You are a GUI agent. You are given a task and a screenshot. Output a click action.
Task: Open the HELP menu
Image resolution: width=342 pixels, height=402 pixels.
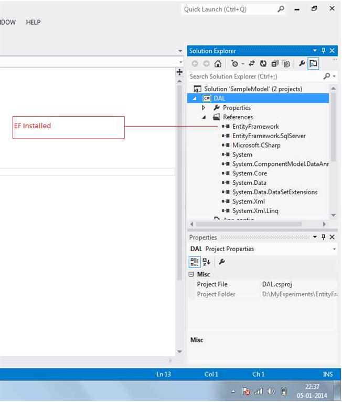click(x=33, y=22)
